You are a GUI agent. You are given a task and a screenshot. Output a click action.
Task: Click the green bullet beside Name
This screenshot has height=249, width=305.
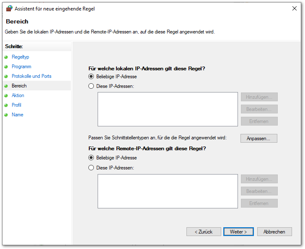(6, 115)
